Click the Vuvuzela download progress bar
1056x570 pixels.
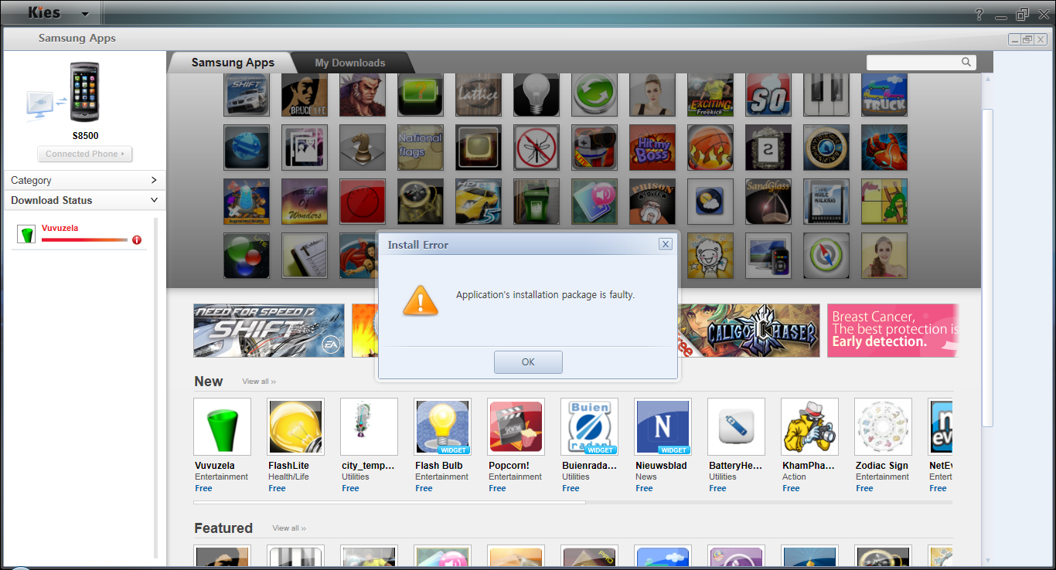coord(84,240)
